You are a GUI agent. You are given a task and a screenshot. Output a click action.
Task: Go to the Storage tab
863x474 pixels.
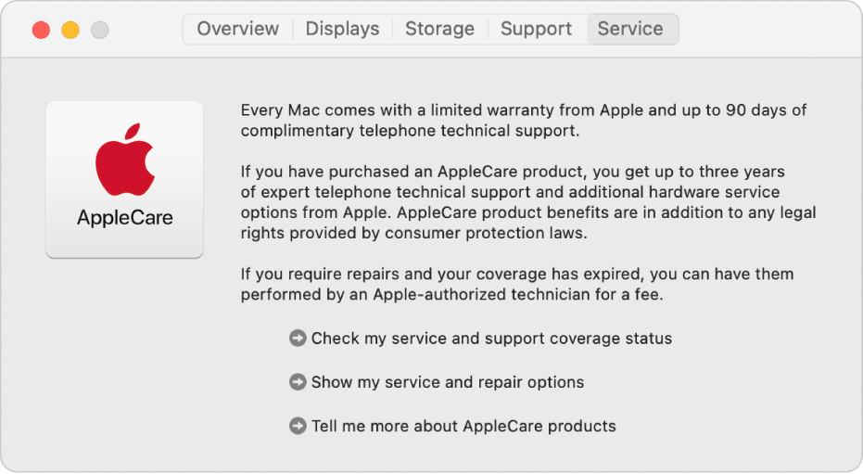pyautogui.click(x=439, y=29)
